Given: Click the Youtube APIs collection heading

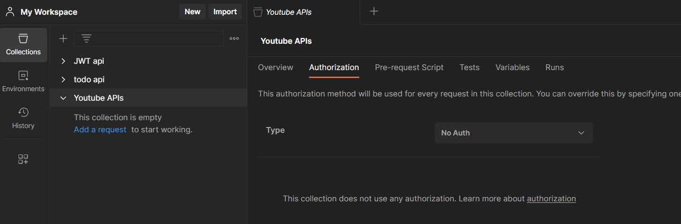Looking at the screenshot, I should click(286, 41).
